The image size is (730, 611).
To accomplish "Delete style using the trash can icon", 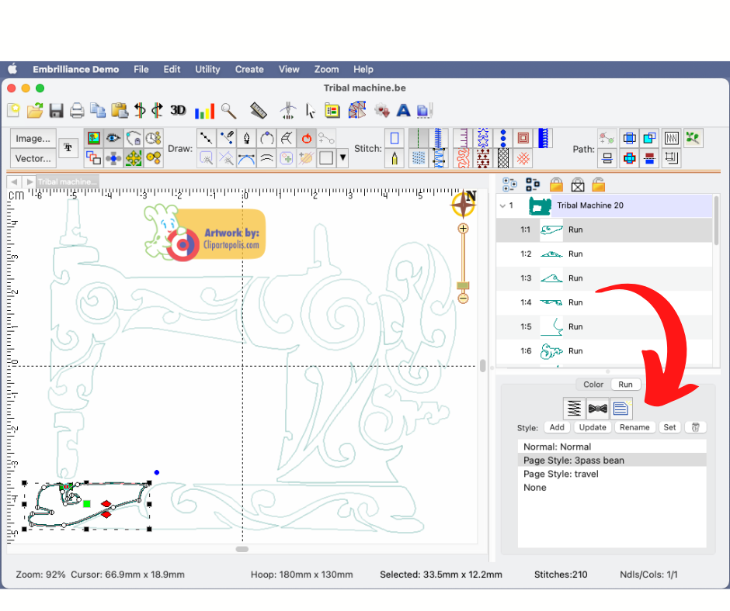I will click(x=696, y=427).
